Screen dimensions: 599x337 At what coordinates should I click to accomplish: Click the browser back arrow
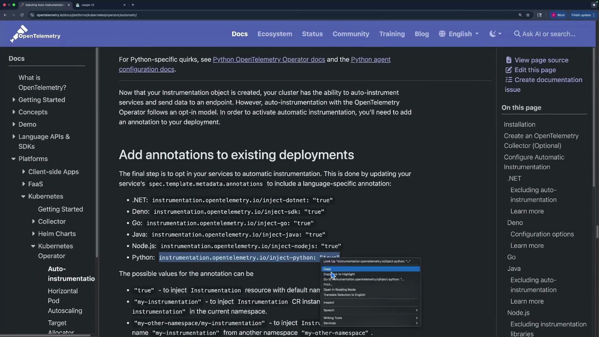(5, 15)
